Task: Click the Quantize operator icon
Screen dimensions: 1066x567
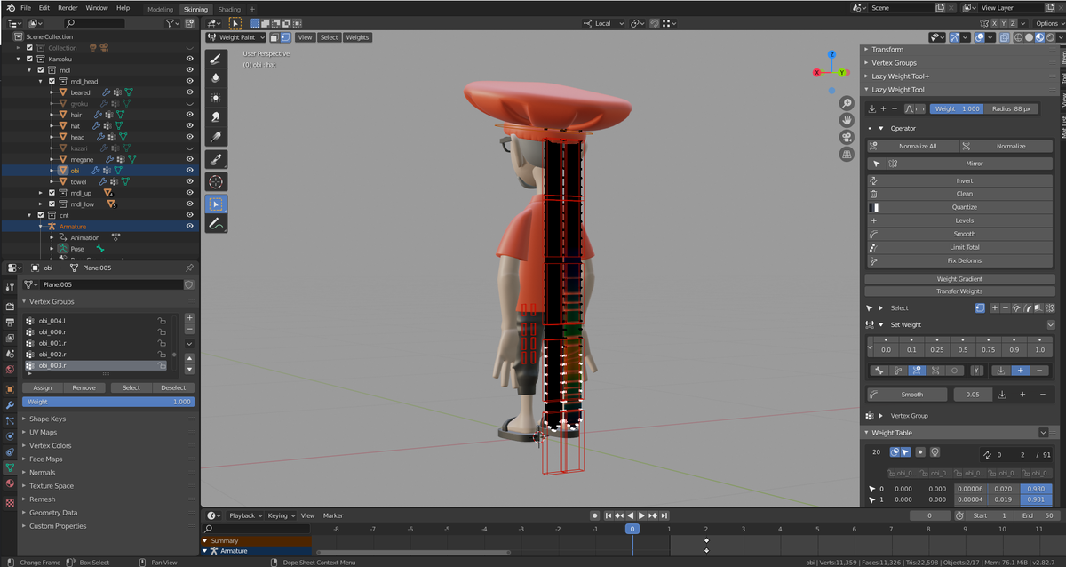Action: tap(874, 207)
